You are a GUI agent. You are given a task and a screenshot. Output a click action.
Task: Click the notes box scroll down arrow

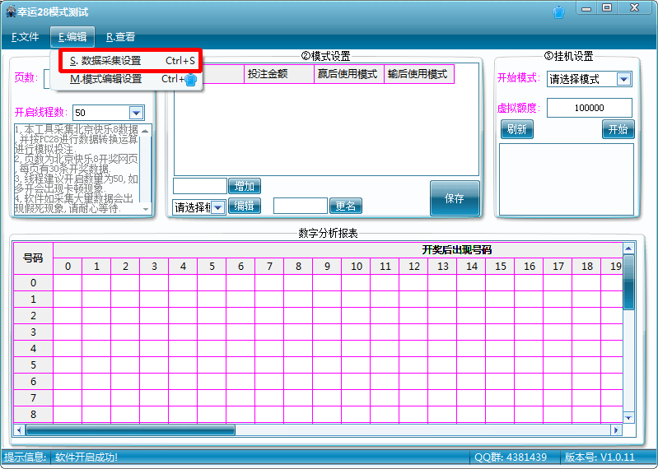coord(145,209)
